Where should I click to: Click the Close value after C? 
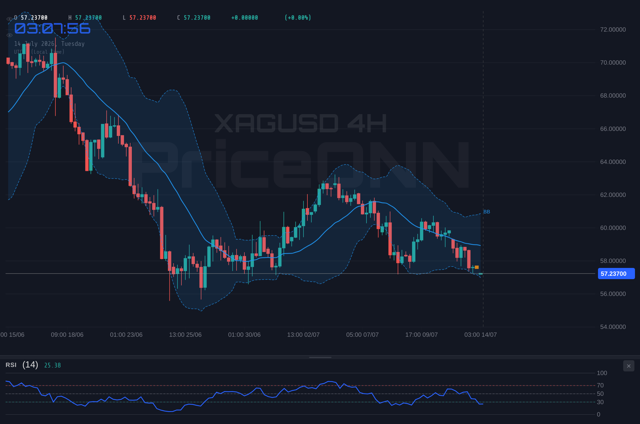click(x=197, y=18)
